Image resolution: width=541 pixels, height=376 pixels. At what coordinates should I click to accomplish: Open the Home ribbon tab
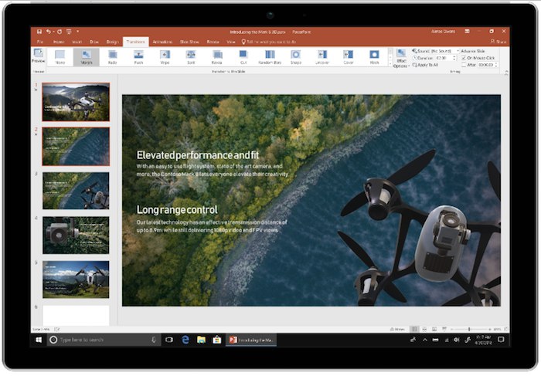coord(59,42)
